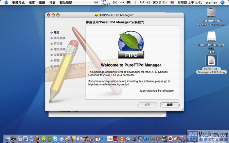Open iPhoto from the Dock
The width and height of the screenshot is (229, 143).
pos(86,139)
